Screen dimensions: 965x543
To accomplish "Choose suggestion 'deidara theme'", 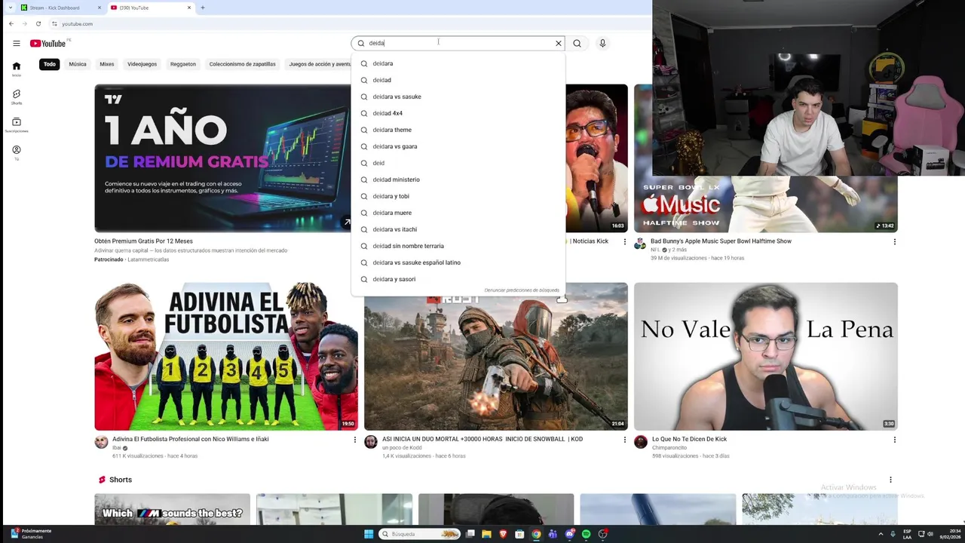I will click(x=458, y=130).
